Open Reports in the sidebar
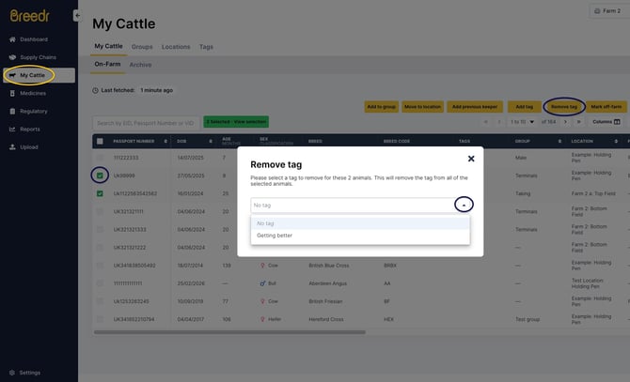The height and width of the screenshot is (382, 630). click(30, 129)
